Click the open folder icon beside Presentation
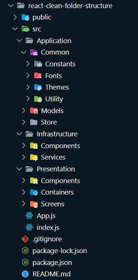Image resolution: width=138 pixels, height=280 pixels. point(29,169)
